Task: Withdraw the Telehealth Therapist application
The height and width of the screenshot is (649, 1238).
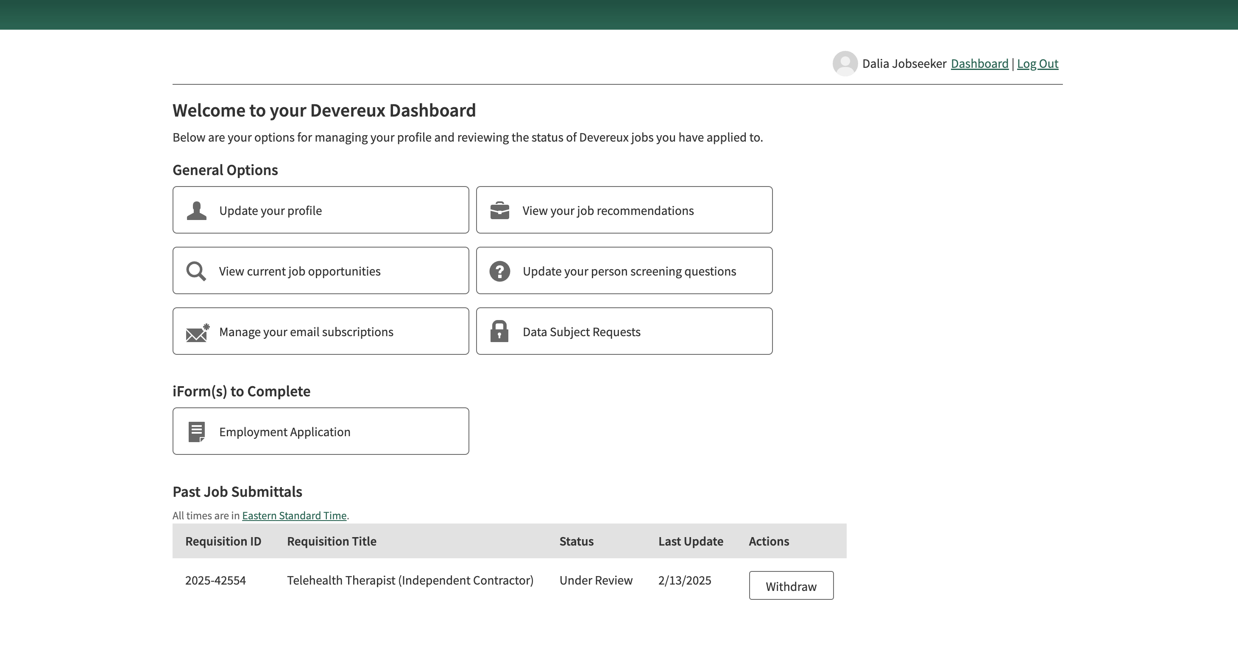Action: [791, 585]
